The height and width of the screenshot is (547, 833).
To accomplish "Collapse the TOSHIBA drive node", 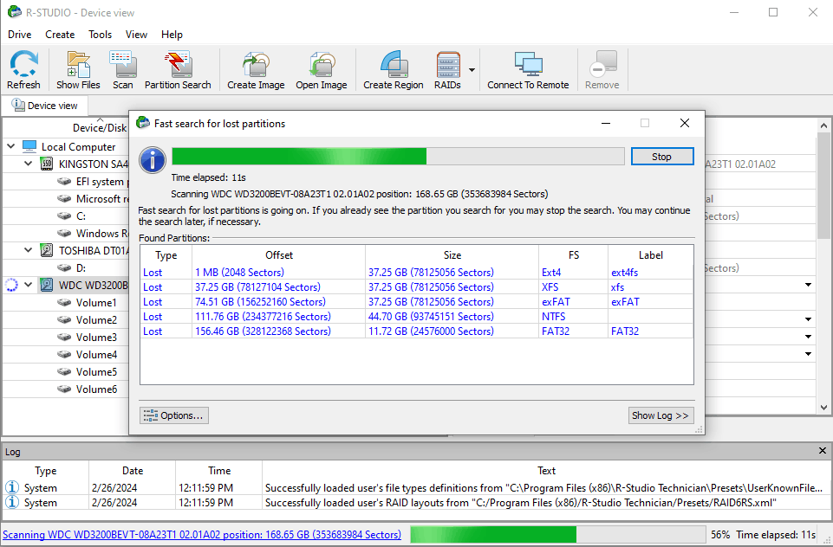I will [x=29, y=249].
